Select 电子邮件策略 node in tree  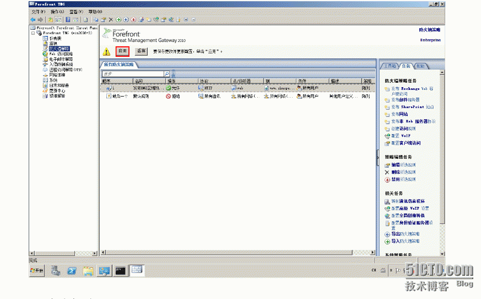click(61, 59)
